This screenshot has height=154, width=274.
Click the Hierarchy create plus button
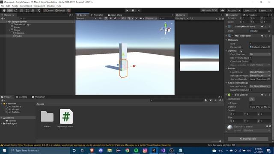(x=3, y=18)
